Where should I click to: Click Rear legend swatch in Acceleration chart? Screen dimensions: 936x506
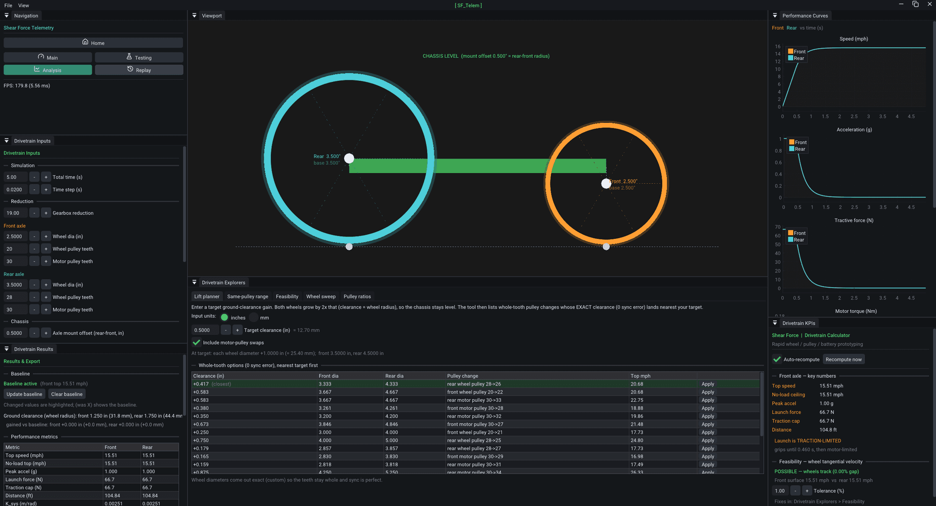coord(792,149)
